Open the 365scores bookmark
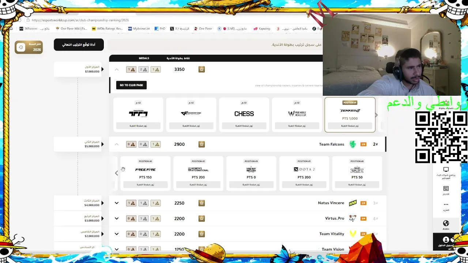 34,28
